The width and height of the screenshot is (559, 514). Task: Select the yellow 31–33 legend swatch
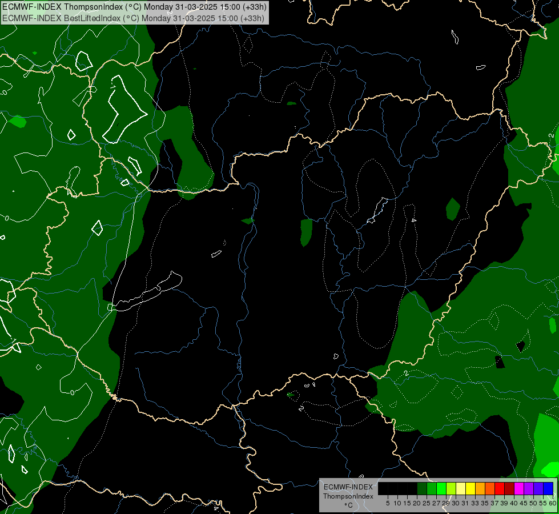(470, 488)
